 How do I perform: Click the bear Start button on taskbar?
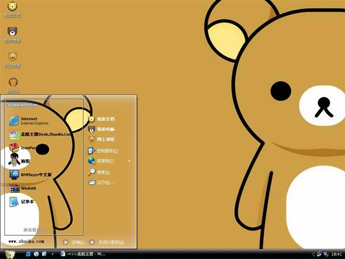pos(10,254)
